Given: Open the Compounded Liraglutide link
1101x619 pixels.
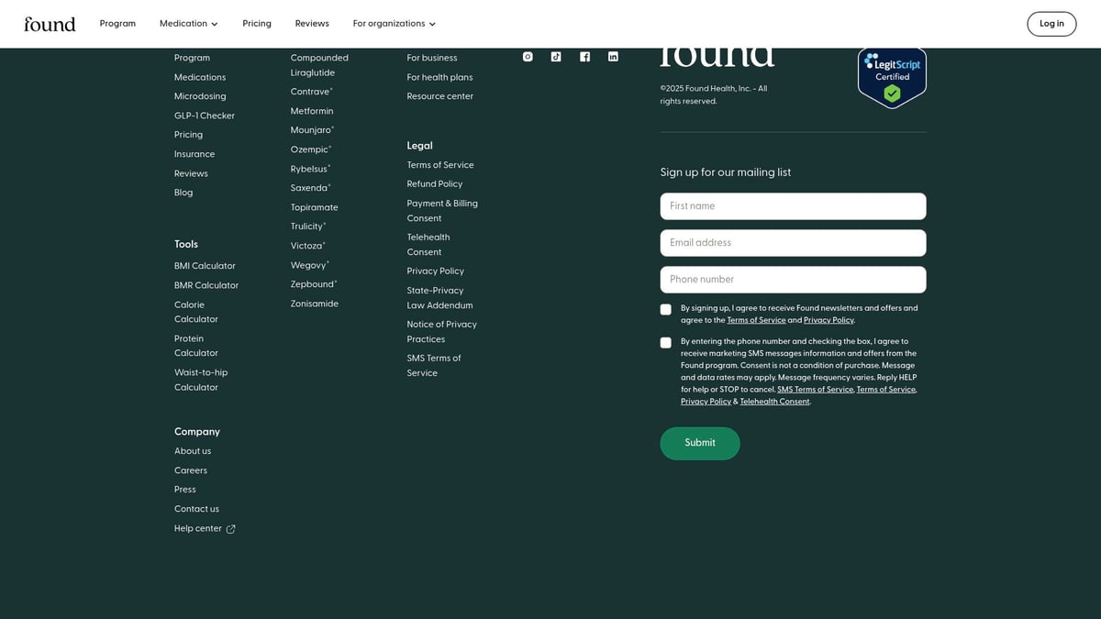Looking at the screenshot, I should click(x=319, y=65).
